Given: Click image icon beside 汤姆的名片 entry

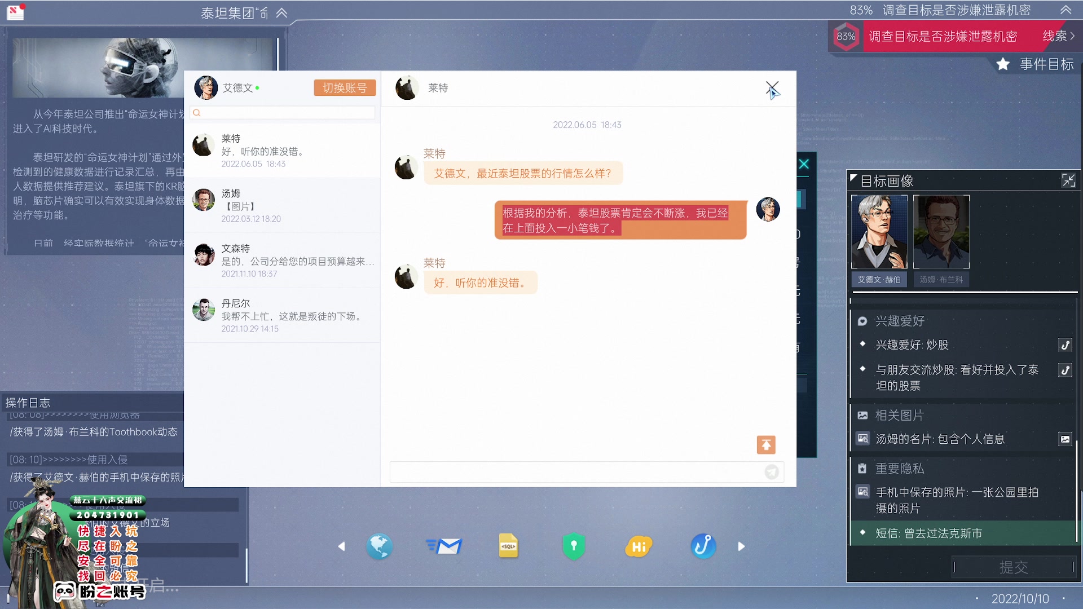Looking at the screenshot, I should [x=1065, y=439].
